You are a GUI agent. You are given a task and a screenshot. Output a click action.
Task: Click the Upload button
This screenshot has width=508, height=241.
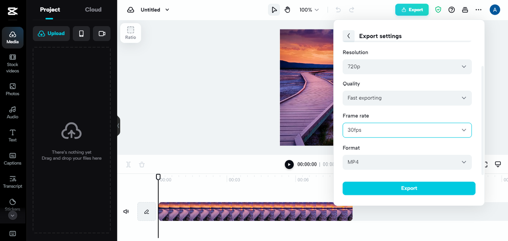[51, 33]
